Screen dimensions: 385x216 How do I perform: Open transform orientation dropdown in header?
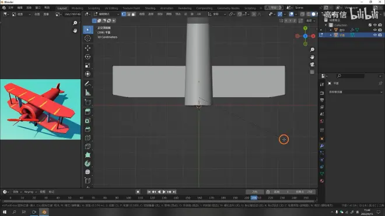tap(217, 14)
